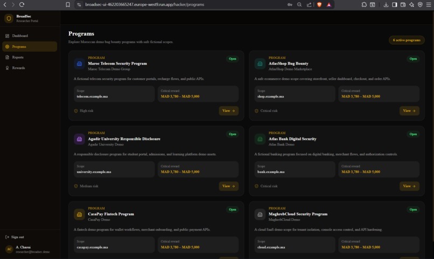This screenshot has width=434, height=259.
Task: Click Open status on CasaPay card
Action: click(233, 209)
